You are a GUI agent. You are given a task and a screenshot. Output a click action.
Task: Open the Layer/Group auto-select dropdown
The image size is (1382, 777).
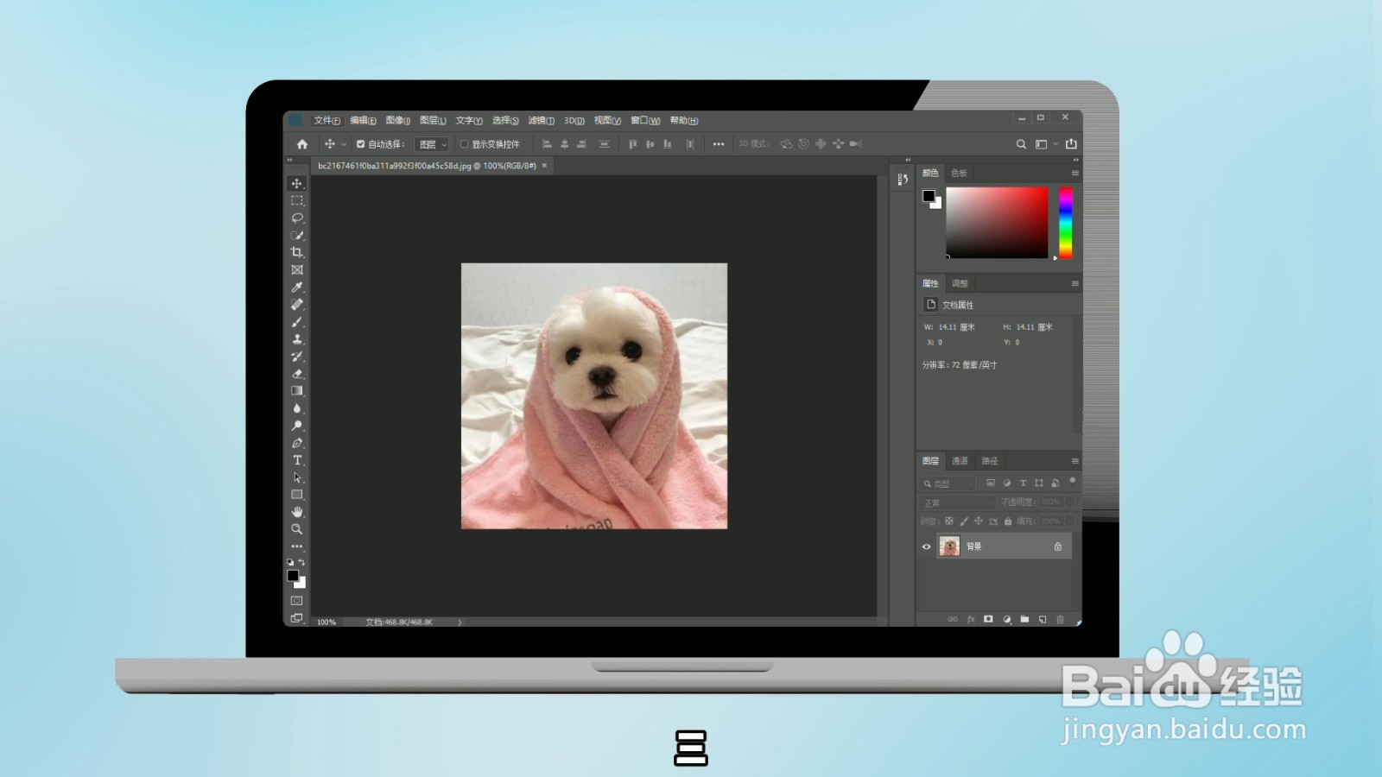pyautogui.click(x=432, y=144)
